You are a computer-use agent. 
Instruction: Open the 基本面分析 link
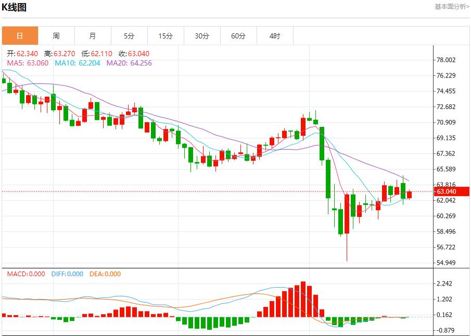pos(451,7)
